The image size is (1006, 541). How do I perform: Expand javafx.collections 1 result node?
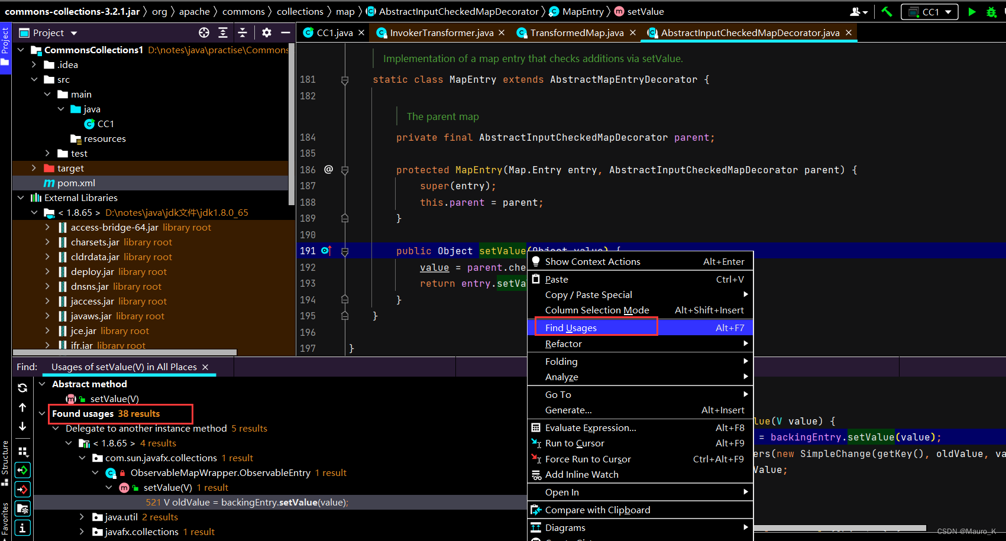82,532
